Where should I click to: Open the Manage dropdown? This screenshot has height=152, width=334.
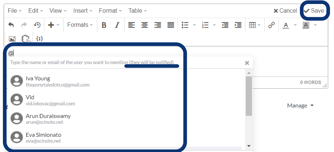click(300, 106)
